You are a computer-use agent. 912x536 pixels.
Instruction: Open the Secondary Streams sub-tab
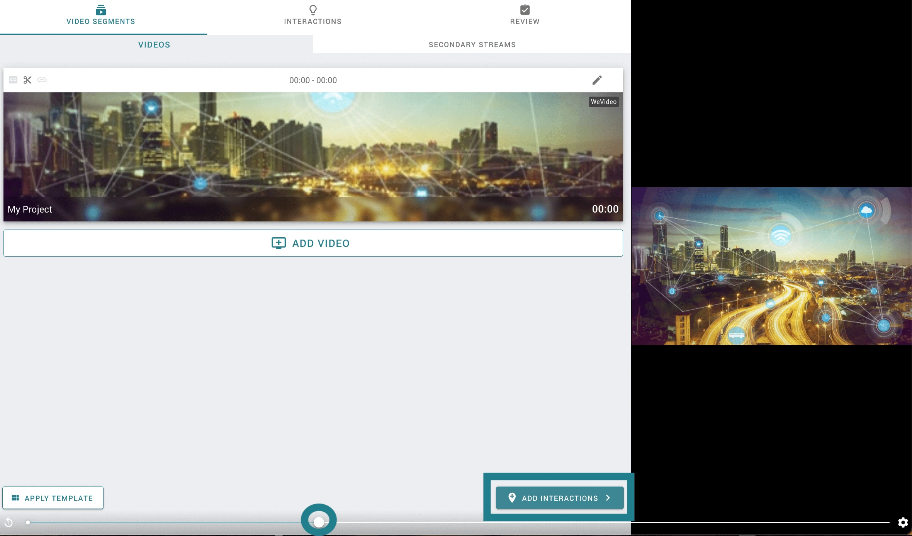472,44
